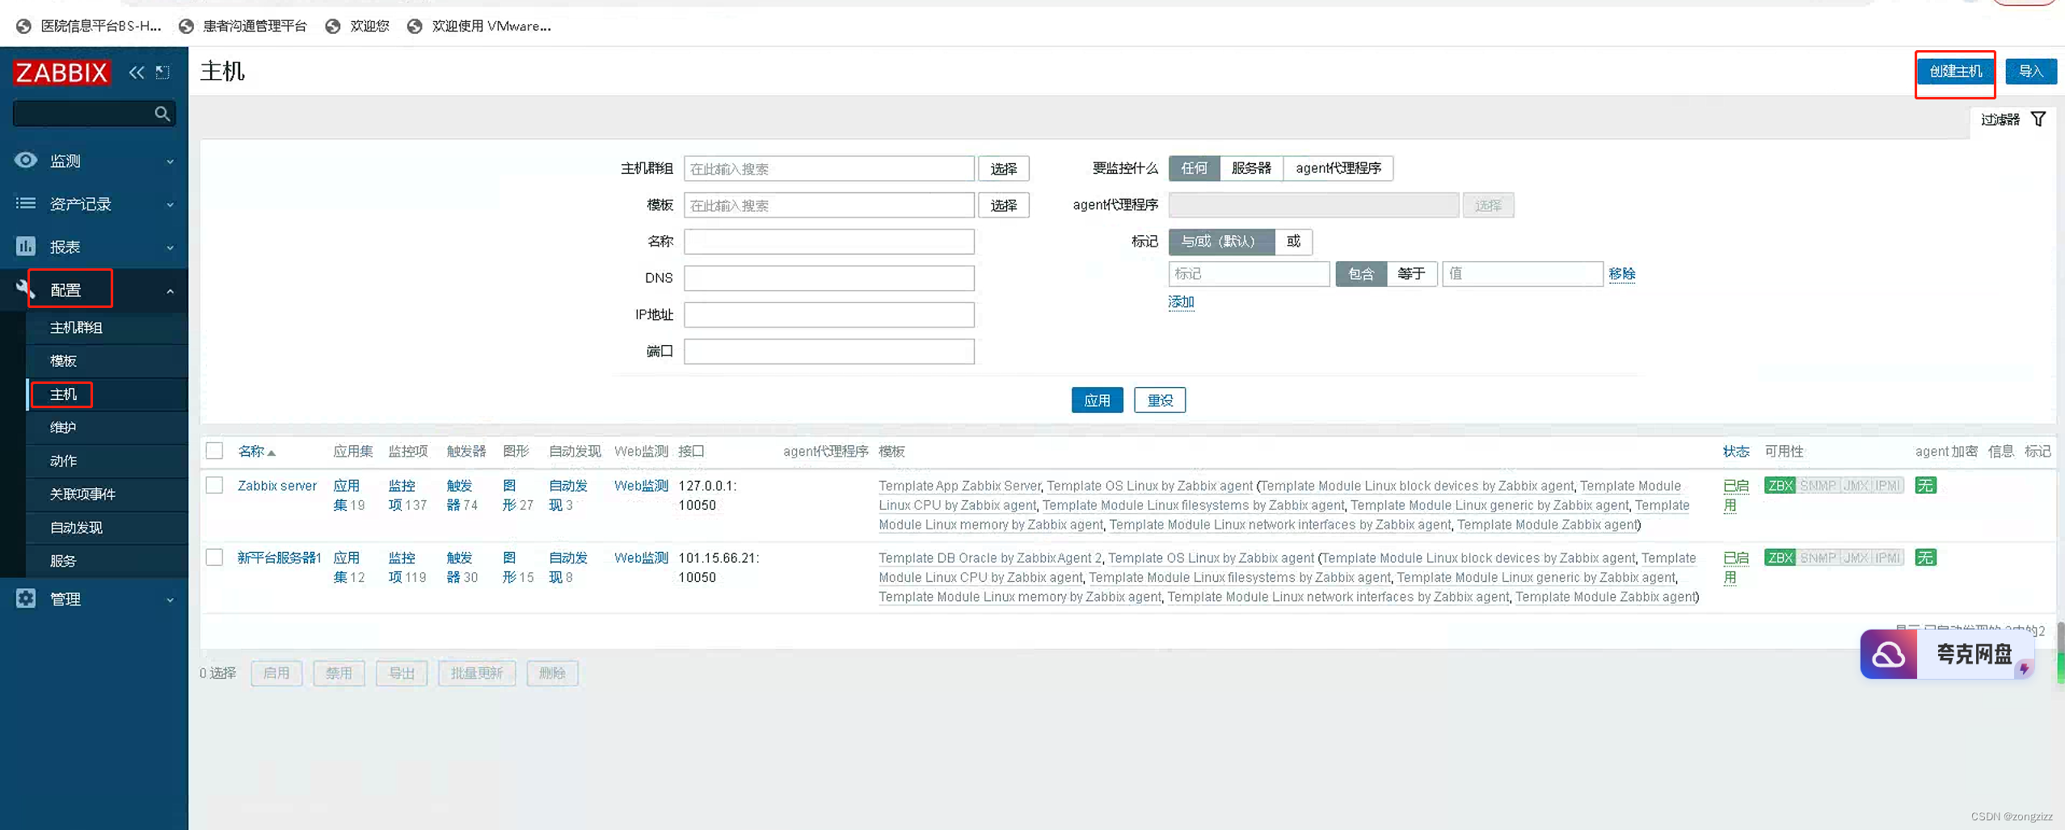2065x830 pixels.
Task: Open 主机 in the sidebar
Action: [63, 394]
